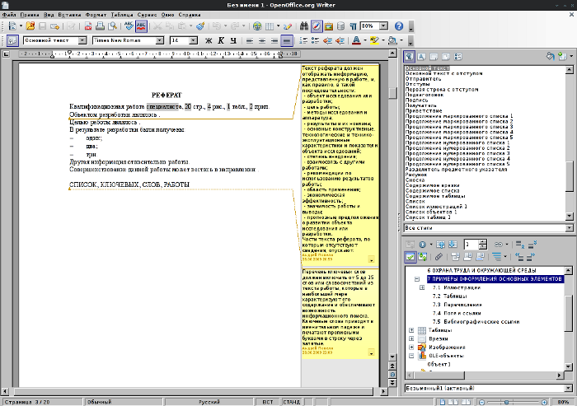Open the 80% zoom level dropdown
Image resolution: width=577 pixels, height=406 pixels.
pos(385,26)
